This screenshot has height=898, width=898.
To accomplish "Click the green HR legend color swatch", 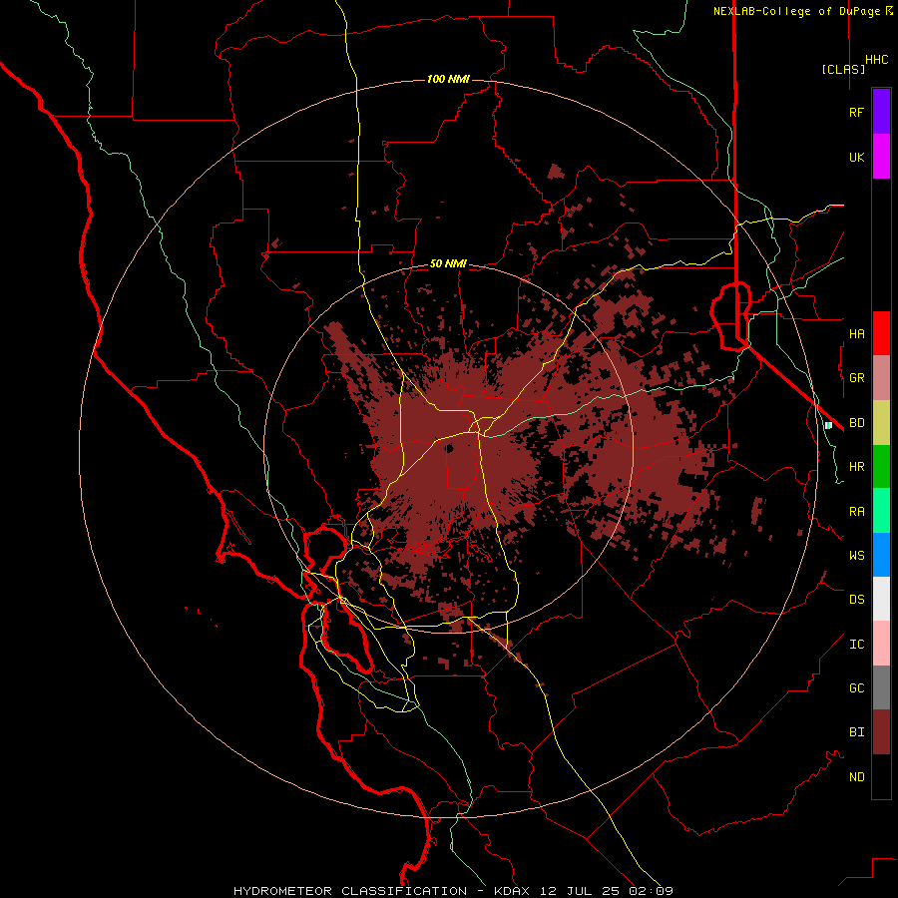I will (x=881, y=467).
